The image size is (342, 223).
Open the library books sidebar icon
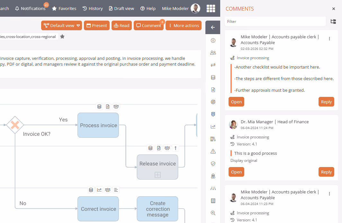[213, 139]
